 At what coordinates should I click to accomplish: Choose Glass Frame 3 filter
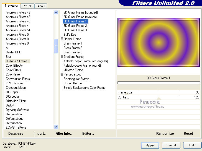(x=73, y=52)
